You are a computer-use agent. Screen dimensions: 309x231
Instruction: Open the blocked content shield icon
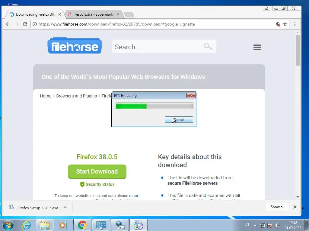click(x=278, y=24)
